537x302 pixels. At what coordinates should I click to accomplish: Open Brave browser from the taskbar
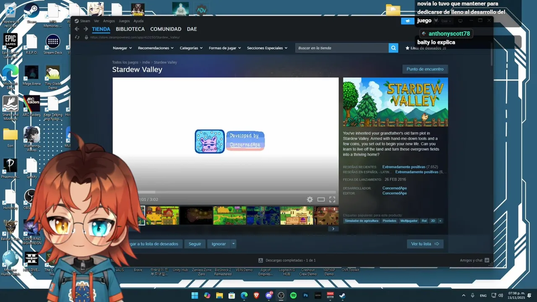coord(256,295)
